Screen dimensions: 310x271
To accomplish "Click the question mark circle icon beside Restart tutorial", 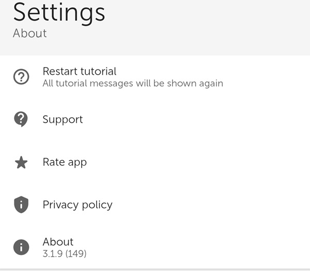I will tap(21, 77).
